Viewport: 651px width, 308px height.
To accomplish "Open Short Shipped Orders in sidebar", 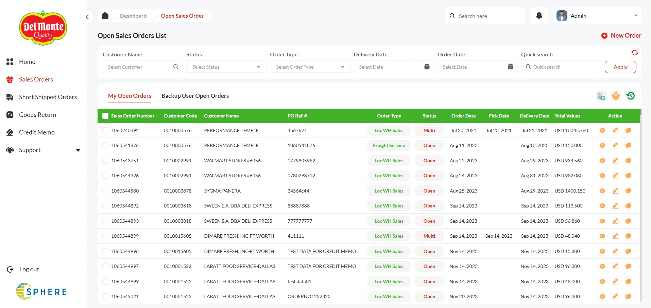I will [x=48, y=97].
